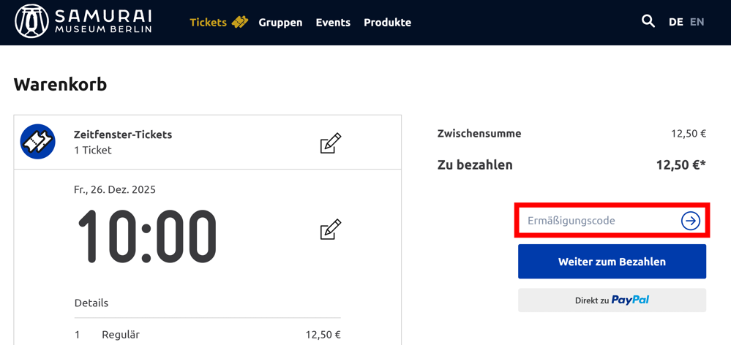
Task: Click the golden ticket icon beside Tickets
Action: pyautogui.click(x=239, y=22)
